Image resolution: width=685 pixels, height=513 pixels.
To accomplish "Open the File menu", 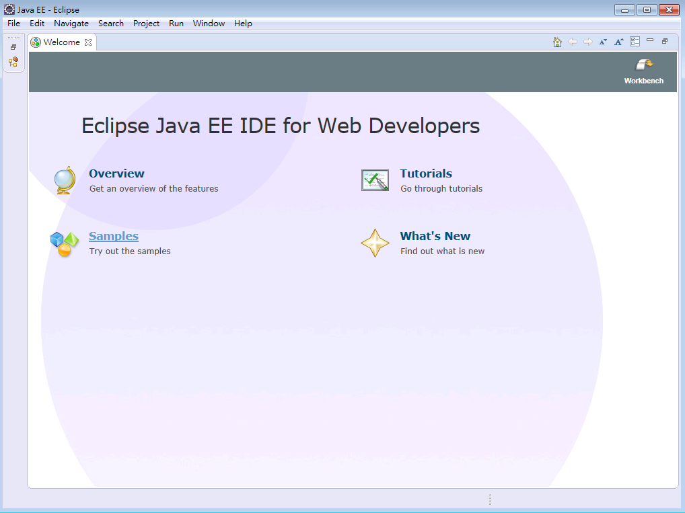I will click(13, 24).
